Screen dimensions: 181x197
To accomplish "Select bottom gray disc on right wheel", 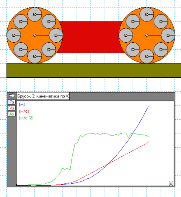I will (147, 56).
